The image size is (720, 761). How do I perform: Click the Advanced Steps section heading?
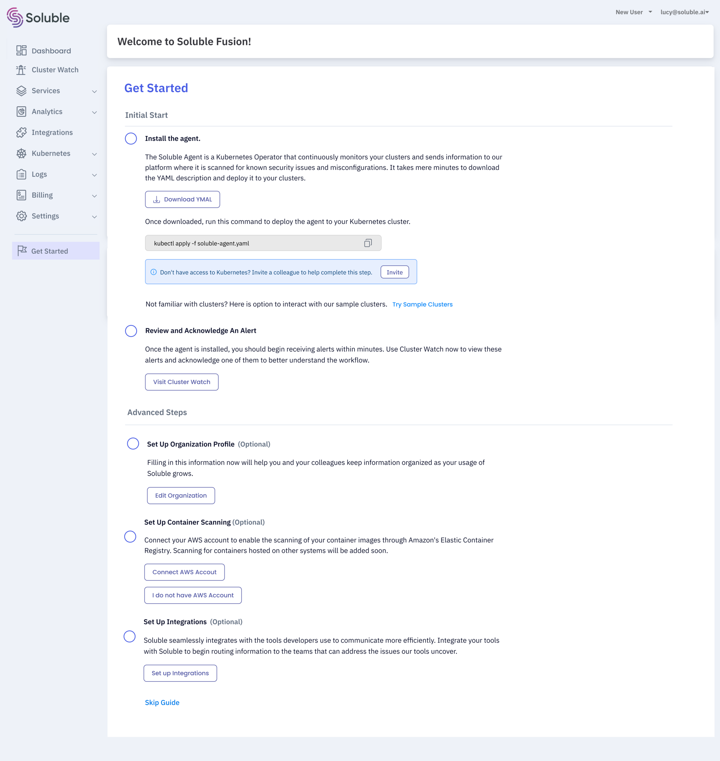coord(157,412)
